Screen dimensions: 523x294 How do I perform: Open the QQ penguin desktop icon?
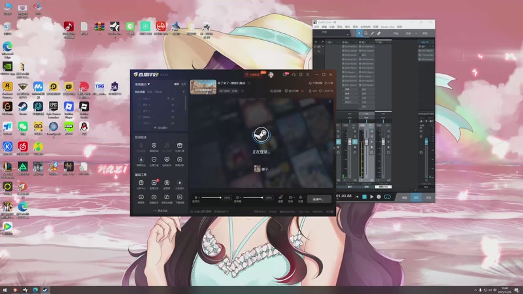[84, 127]
